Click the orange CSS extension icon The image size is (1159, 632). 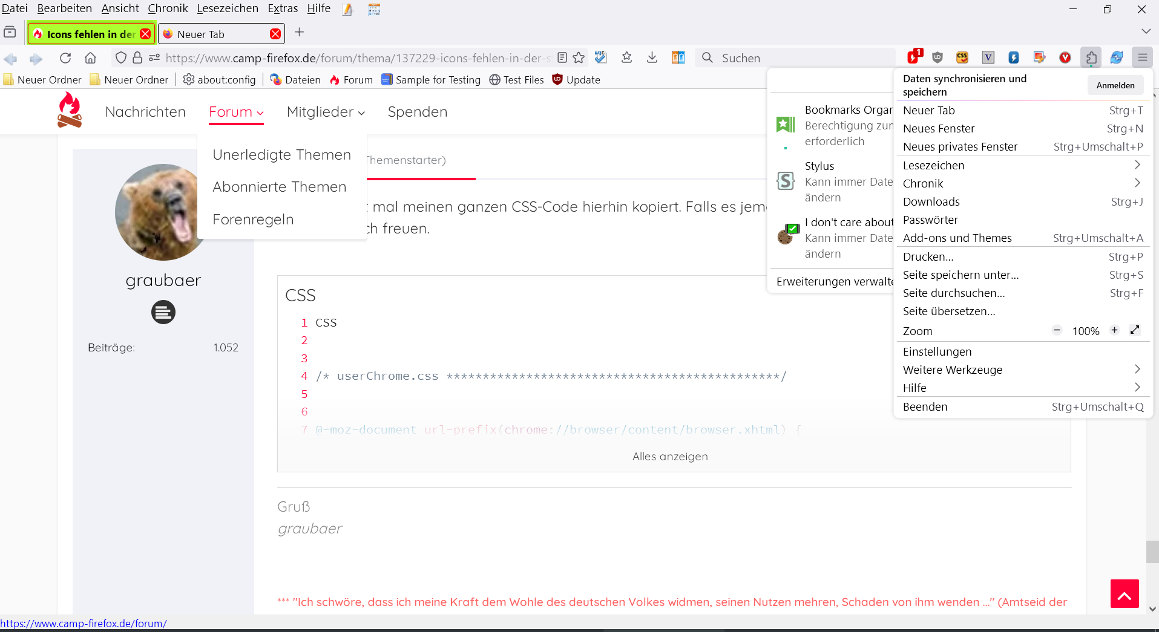962,57
